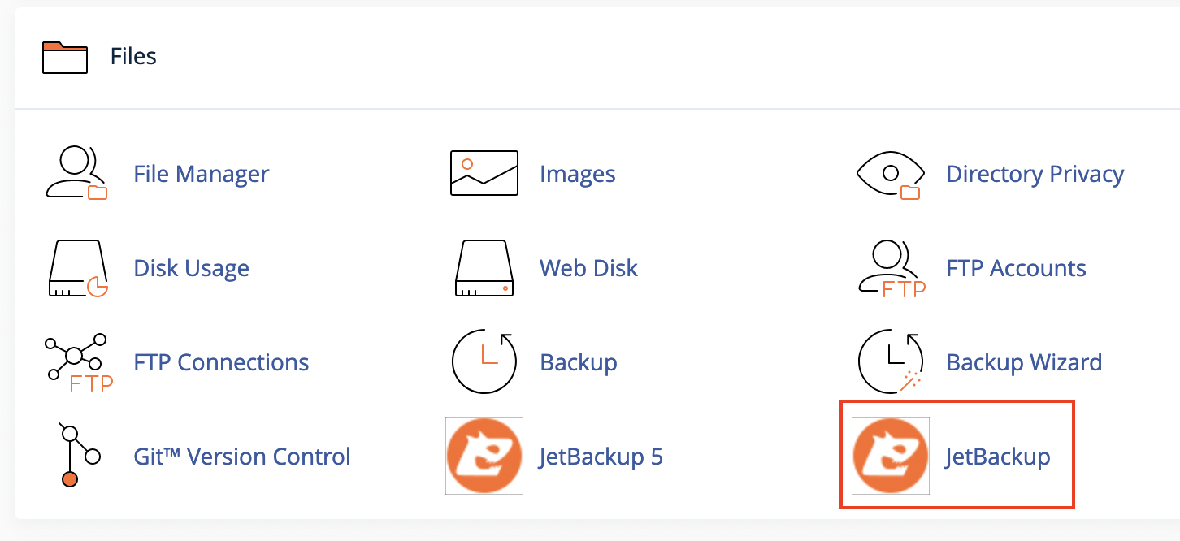Open the Backup clock icon
Image resolution: width=1180 pixels, height=541 pixels.
[x=484, y=362]
